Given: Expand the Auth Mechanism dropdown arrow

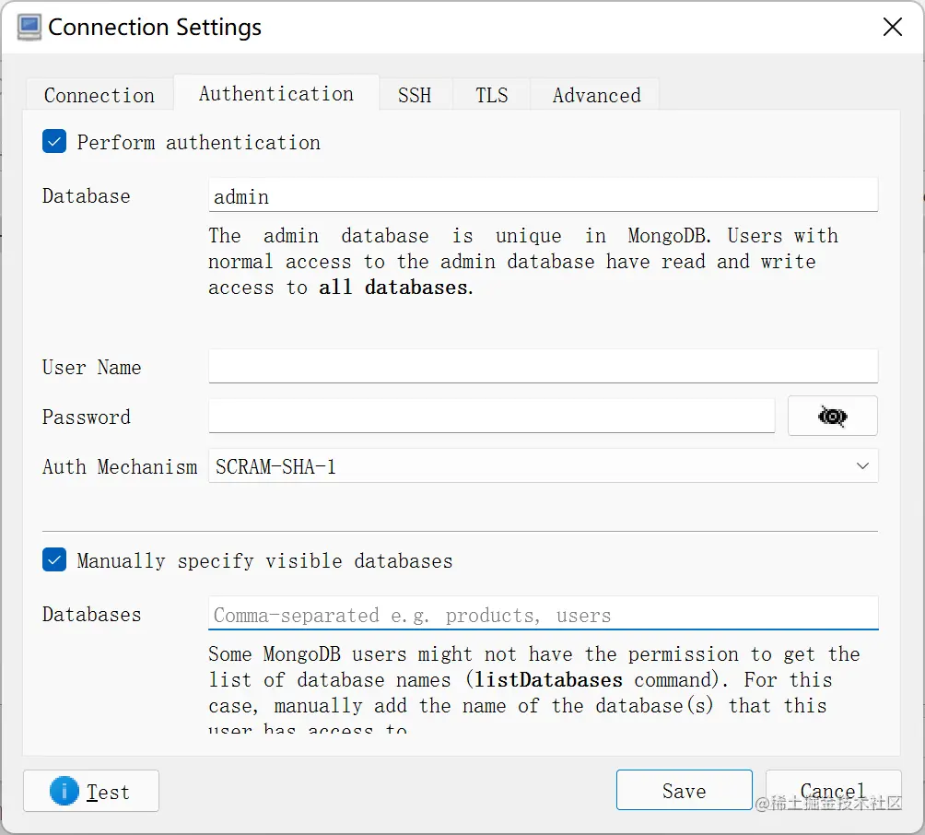Looking at the screenshot, I should pyautogui.click(x=862, y=466).
